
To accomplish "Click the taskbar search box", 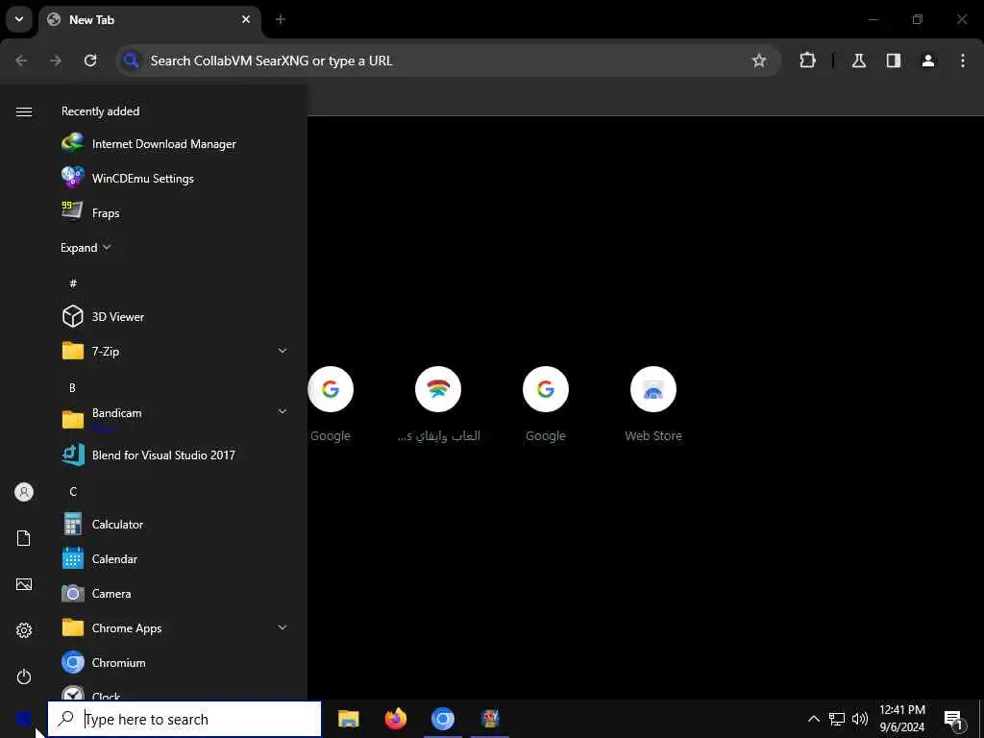I will 184,719.
